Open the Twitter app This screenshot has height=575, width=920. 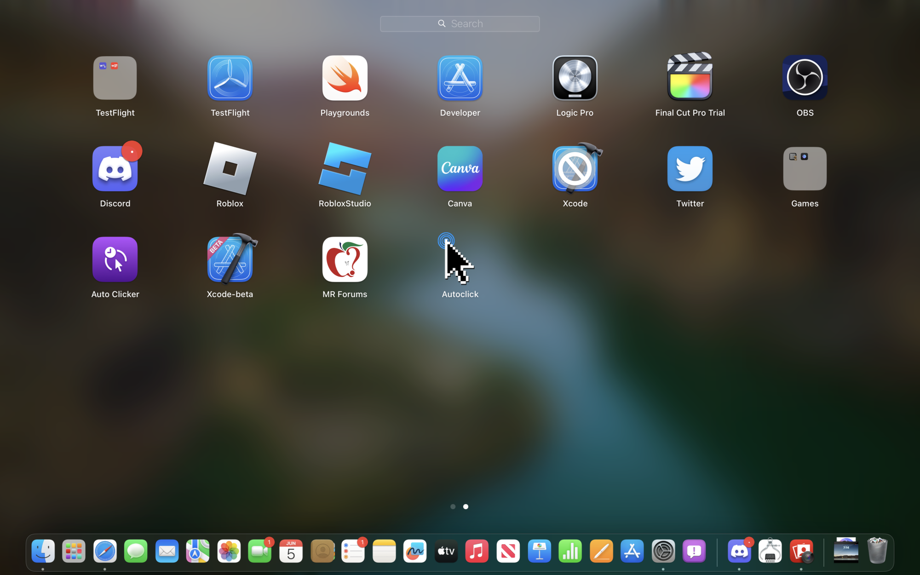690,168
